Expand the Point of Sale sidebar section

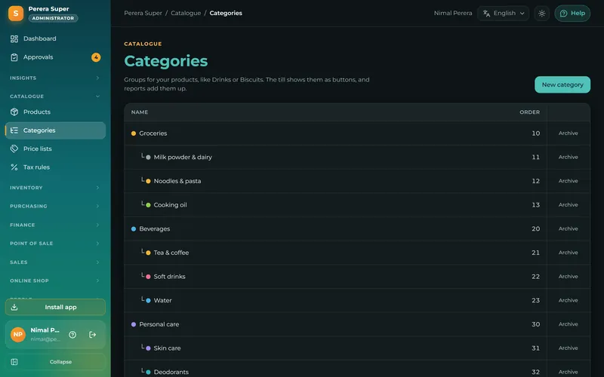[55, 244]
